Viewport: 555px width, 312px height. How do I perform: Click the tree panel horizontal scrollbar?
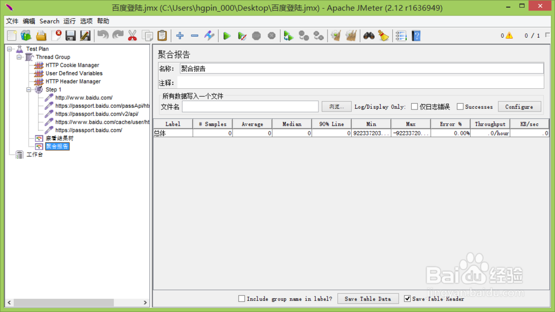[64, 303]
